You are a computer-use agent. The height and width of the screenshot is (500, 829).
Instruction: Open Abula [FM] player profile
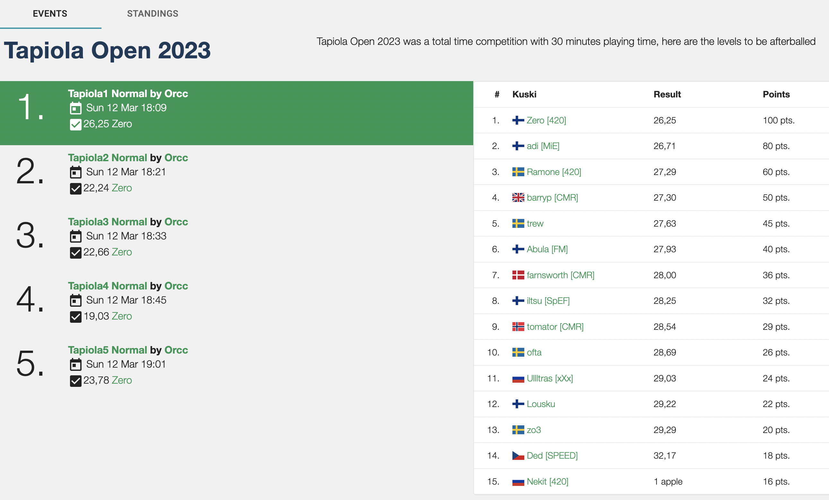click(547, 249)
